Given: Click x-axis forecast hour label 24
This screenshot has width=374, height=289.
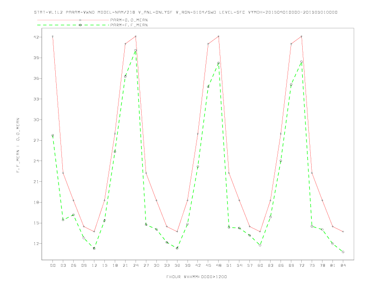Looking at the screenshot, I should [136, 265].
